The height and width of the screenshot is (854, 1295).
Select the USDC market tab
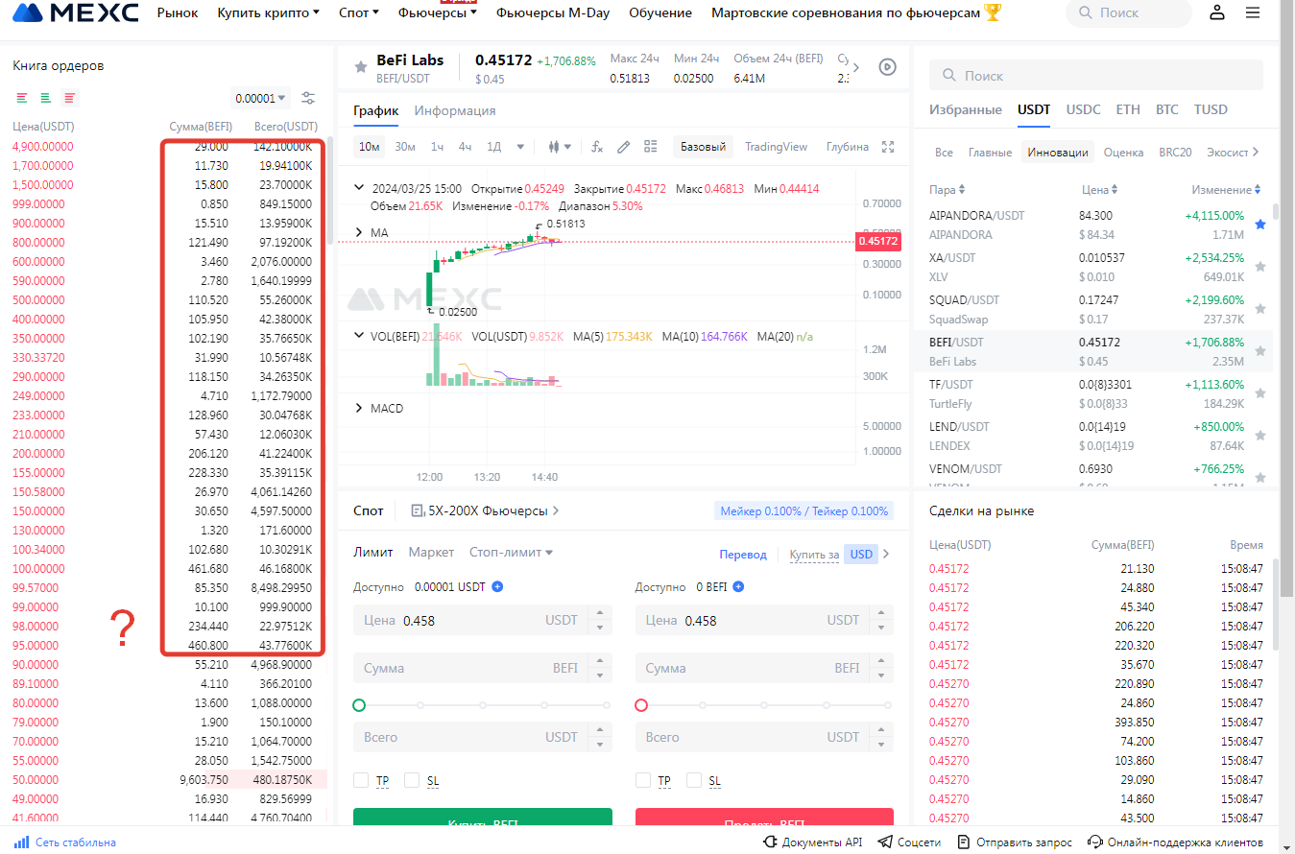point(1084,109)
